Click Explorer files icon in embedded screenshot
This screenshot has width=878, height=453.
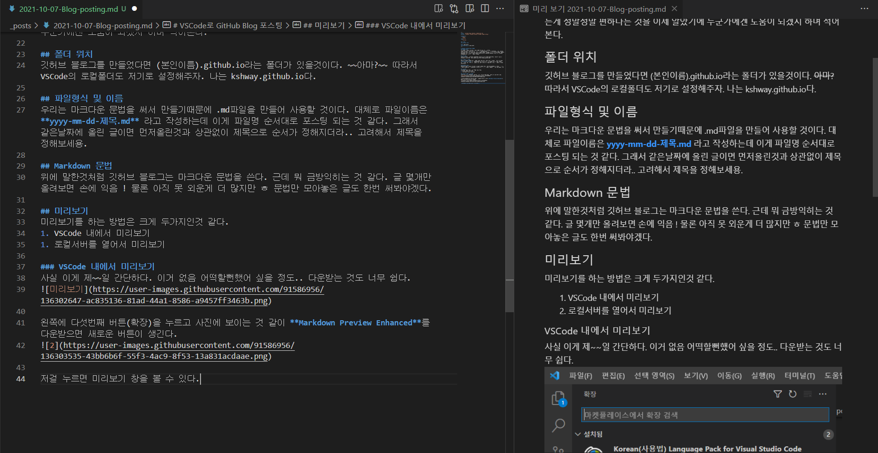click(559, 398)
